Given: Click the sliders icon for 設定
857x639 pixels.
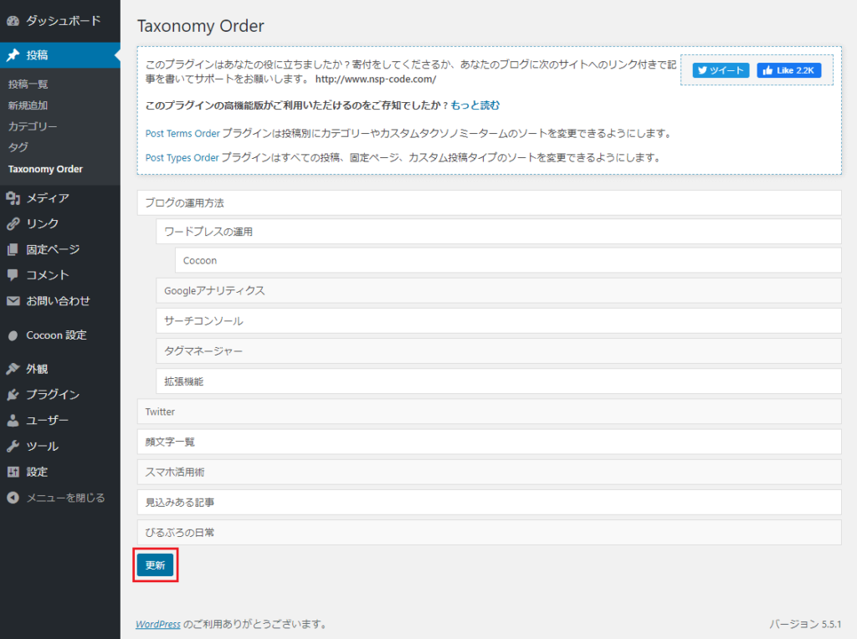Looking at the screenshot, I should click(x=13, y=472).
